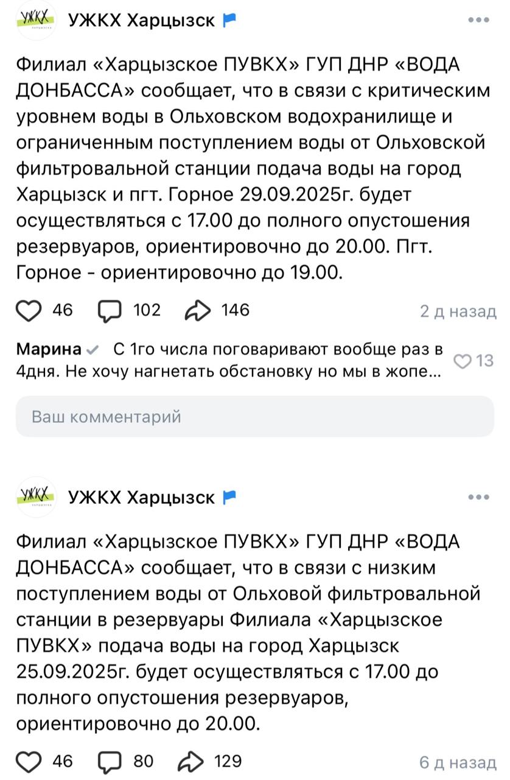Open Марина's commenter profile name
Image resolution: width=510 pixels, height=780 pixels.
[49, 350]
